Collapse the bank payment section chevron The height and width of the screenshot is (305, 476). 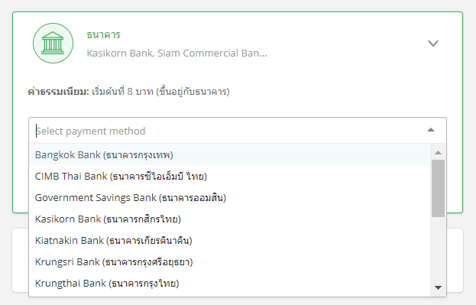tap(433, 43)
